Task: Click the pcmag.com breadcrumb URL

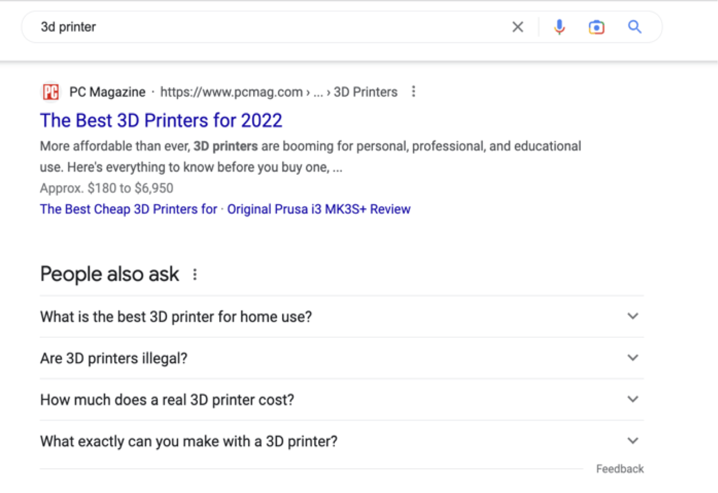Action: [279, 92]
